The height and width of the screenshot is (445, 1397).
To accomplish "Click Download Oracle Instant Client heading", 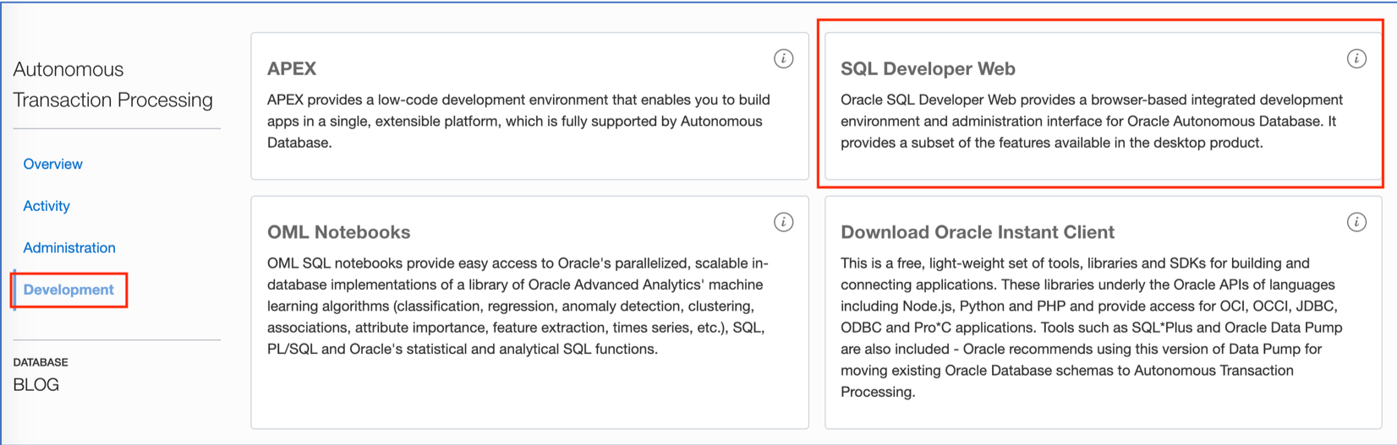I will pyautogui.click(x=978, y=232).
